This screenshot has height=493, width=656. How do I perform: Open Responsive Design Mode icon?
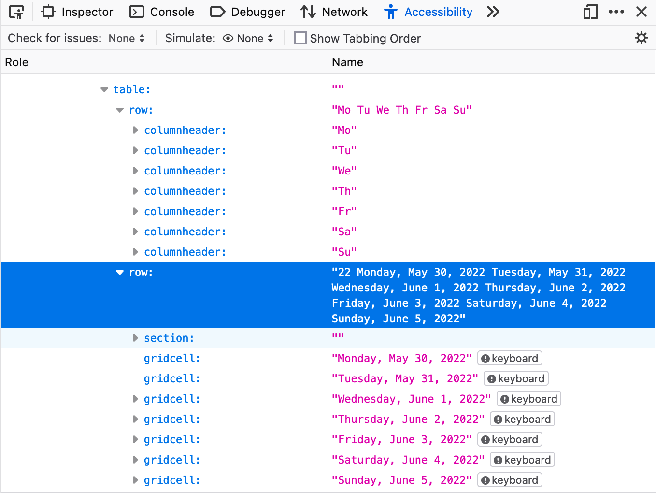[590, 12]
